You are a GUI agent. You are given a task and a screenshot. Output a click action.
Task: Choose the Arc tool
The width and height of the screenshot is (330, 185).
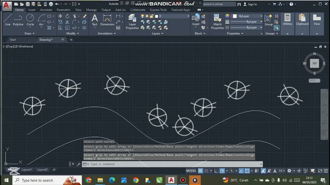41,20
